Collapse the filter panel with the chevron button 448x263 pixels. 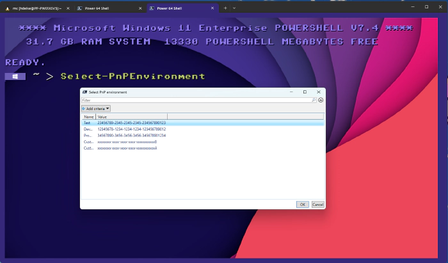tap(321, 100)
